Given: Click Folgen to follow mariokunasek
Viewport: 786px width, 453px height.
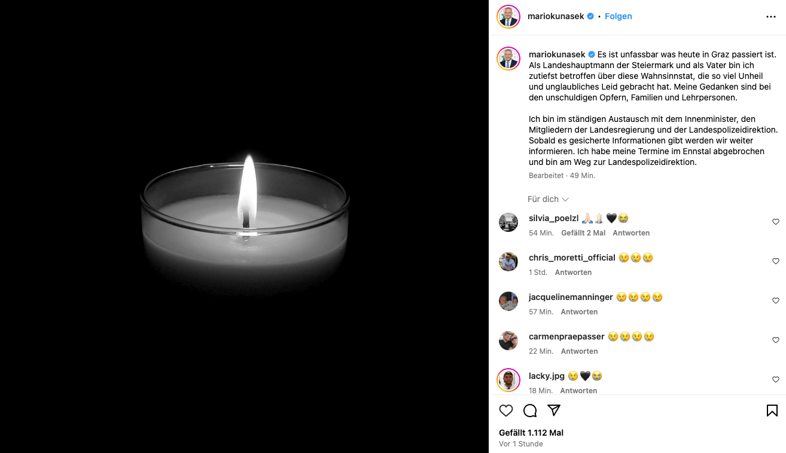Looking at the screenshot, I should click(618, 17).
